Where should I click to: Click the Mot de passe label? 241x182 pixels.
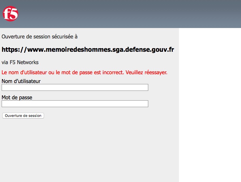point(17,97)
